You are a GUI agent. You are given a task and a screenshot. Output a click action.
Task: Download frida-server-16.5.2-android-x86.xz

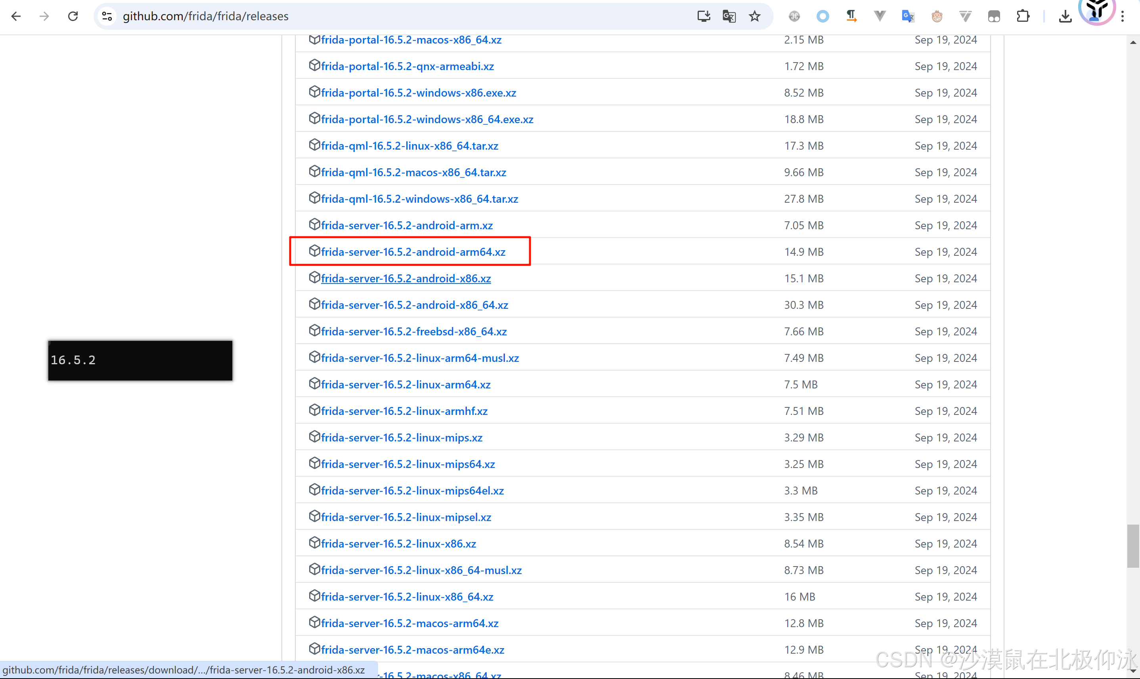pyautogui.click(x=406, y=278)
